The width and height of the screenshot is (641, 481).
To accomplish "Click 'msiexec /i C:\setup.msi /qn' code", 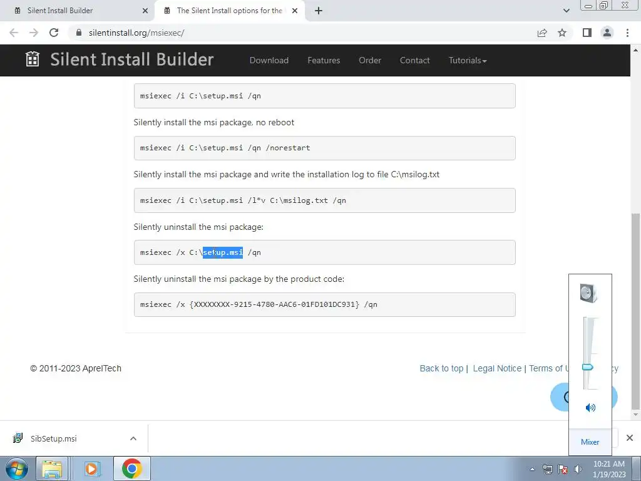I will click(325, 96).
